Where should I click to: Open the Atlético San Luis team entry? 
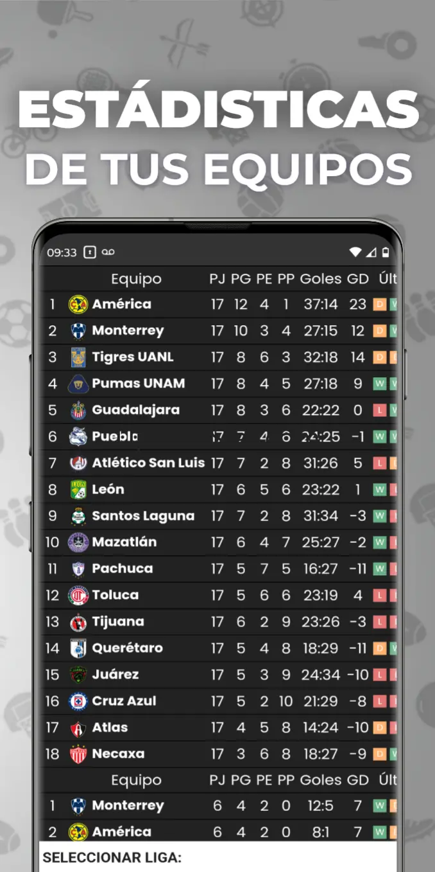coord(148,463)
